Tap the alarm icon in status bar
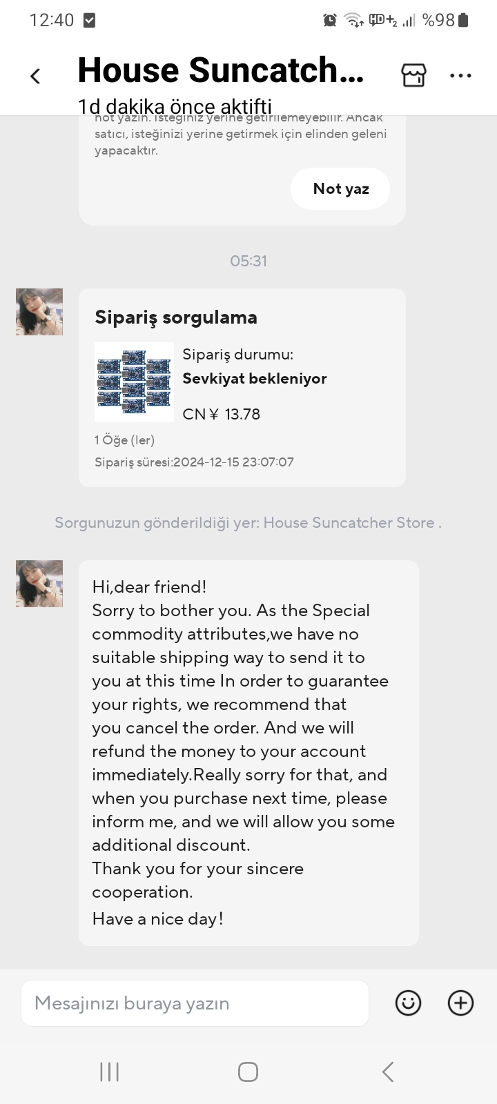Image resolution: width=497 pixels, height=1104 pixels. [330, 20]
